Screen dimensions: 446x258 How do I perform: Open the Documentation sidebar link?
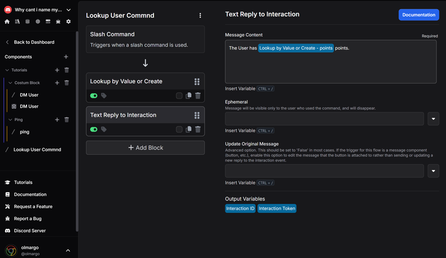tap(30, 195)
